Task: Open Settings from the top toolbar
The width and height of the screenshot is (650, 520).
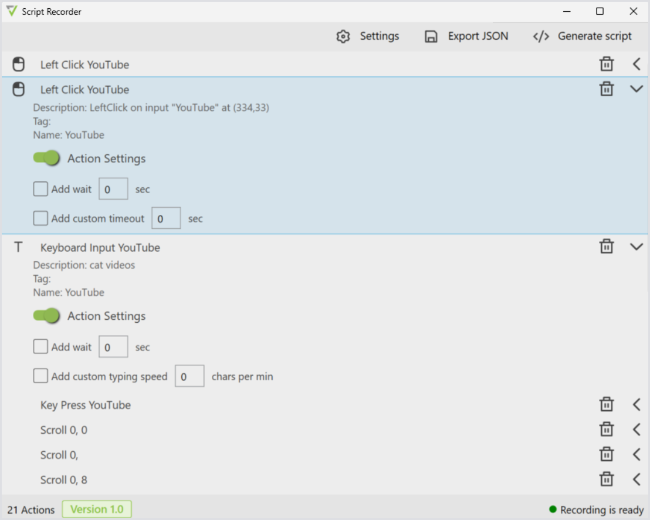Action: (368, 36)
